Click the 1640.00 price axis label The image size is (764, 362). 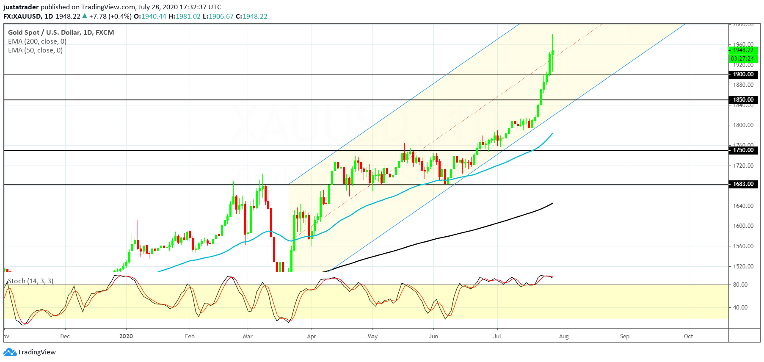[x=743, y=206]
